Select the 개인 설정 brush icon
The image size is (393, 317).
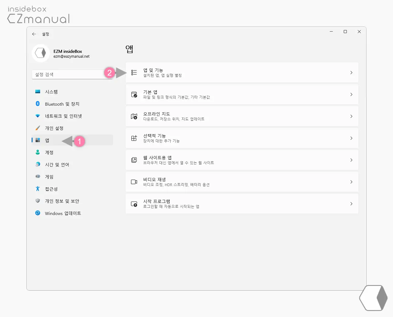pyautogui.click(x=38, y=128)
